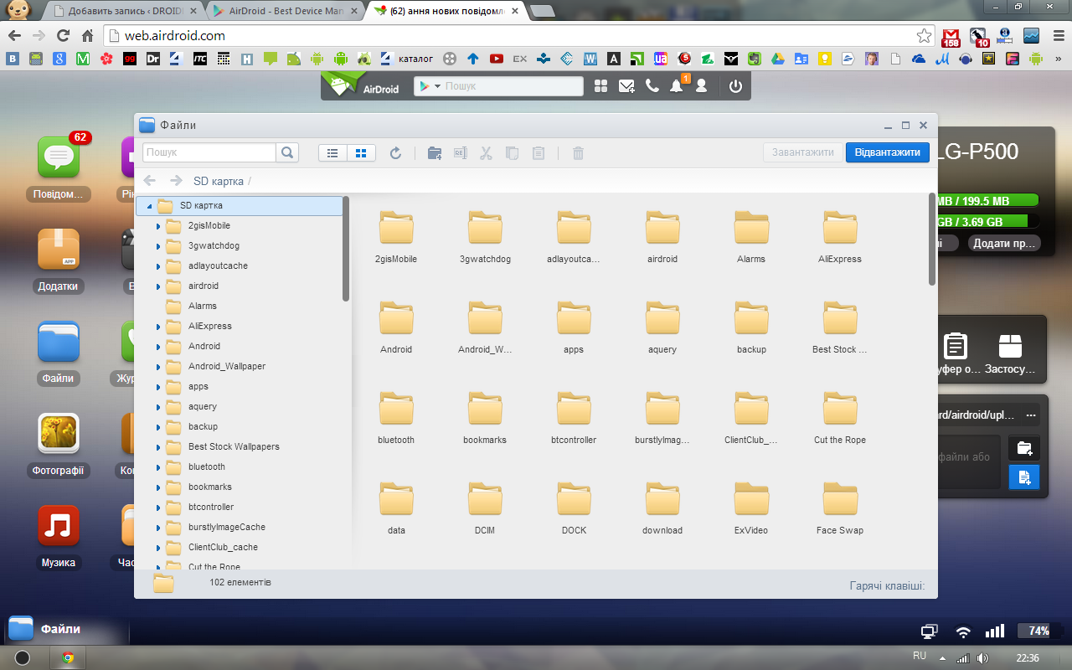This screenshot has height=670, width=1072.
Task: Open notifications bell in AirDroid bar
Action: 677,86
